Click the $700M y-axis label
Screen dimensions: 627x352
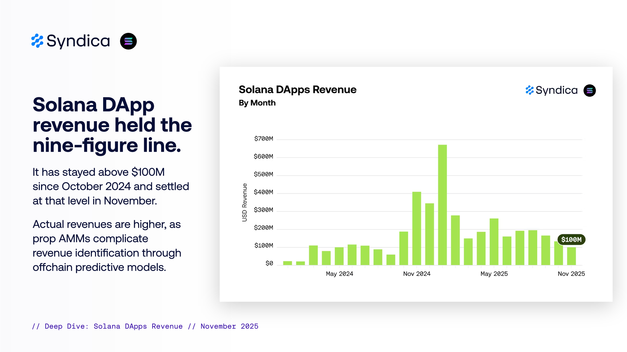coord(263,139)
